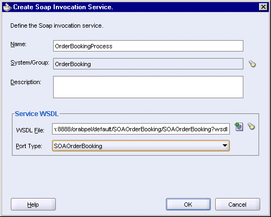
Task: Expand Port Type list via its arrow
Action: [225, 145]
